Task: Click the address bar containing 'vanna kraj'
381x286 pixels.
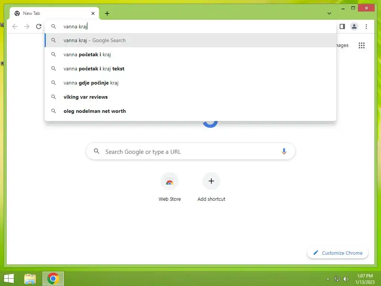Action: pos(191,26)
